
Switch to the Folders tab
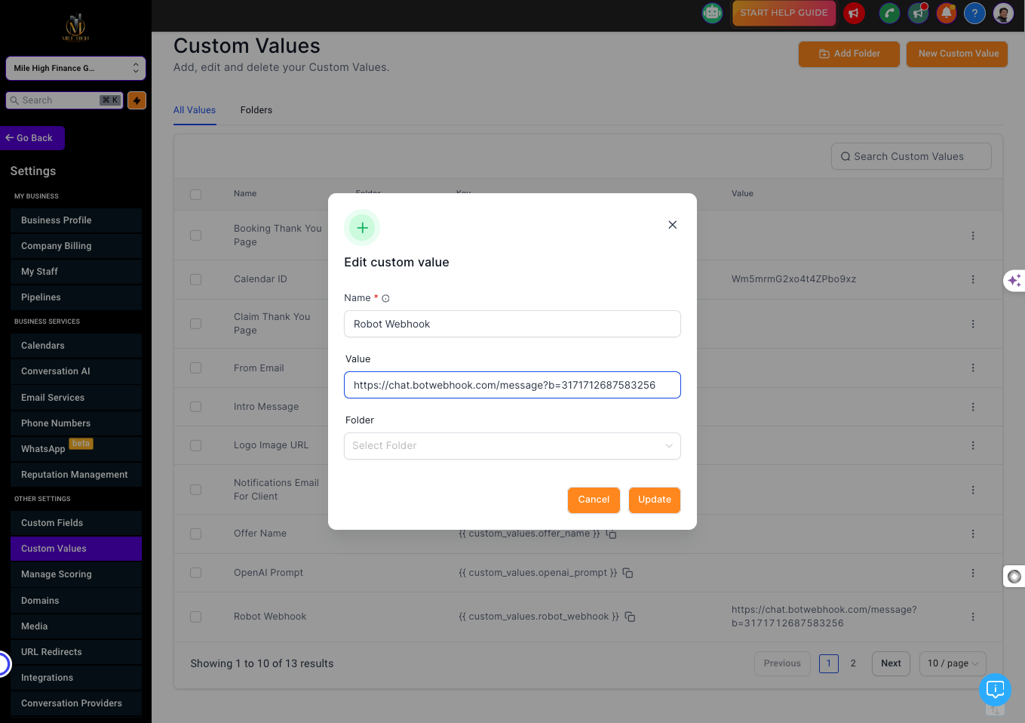coord(256,110)
